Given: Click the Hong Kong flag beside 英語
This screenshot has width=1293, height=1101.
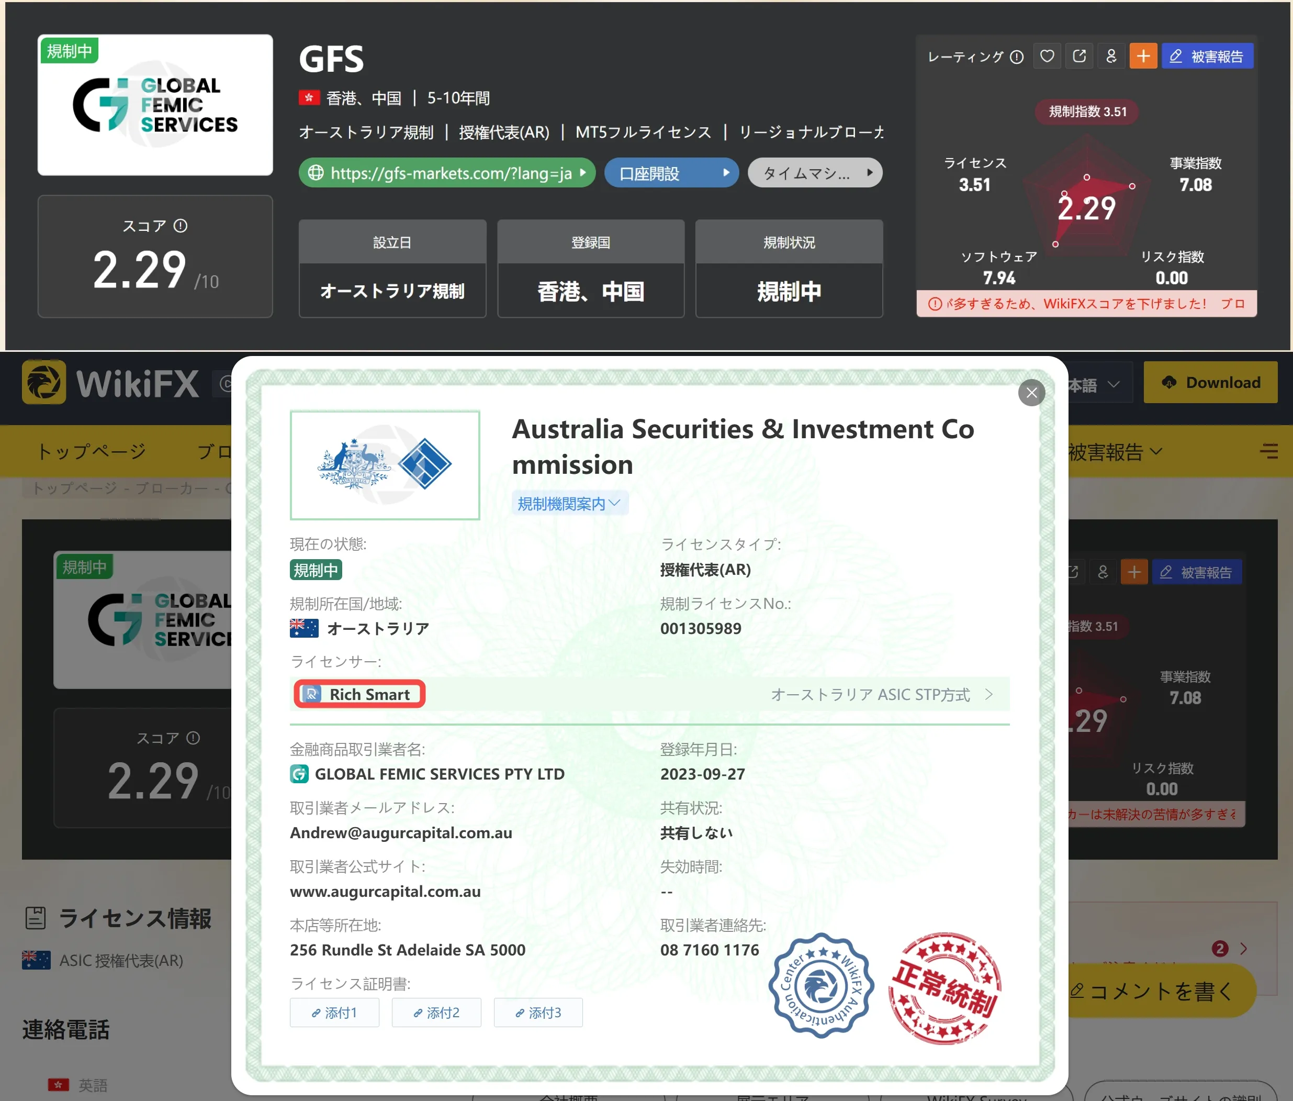Looking at the screenshot, I should pyautogui.click(x=58, y=1084).
